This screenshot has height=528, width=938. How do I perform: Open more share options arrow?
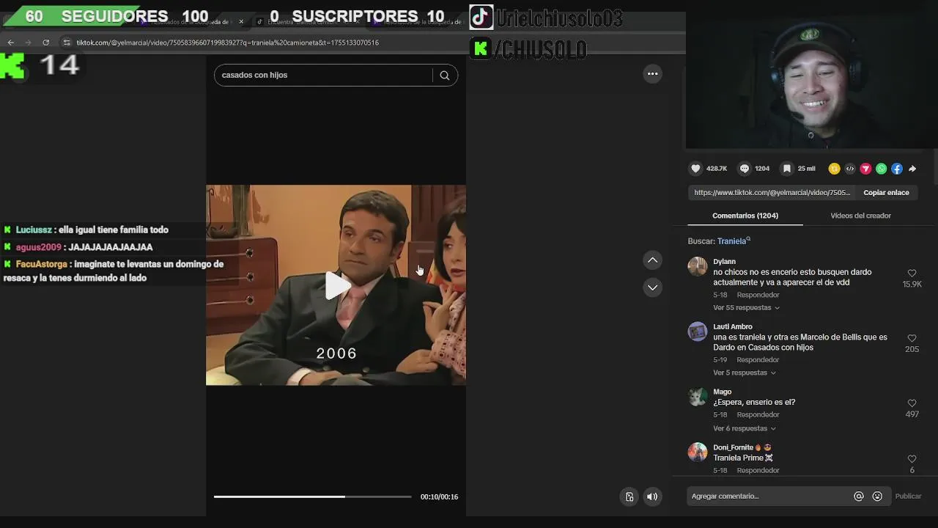(912, 169)
